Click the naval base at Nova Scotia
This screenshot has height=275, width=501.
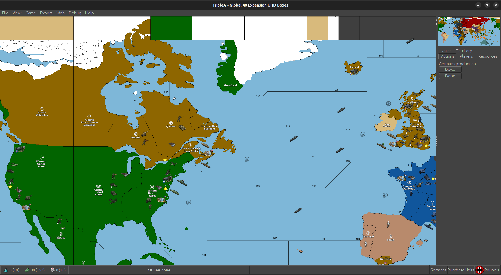point(209,153)
